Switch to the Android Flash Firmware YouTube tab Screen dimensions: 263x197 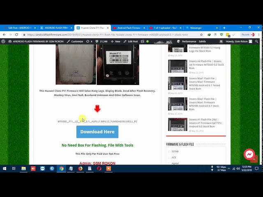point(129,28)
